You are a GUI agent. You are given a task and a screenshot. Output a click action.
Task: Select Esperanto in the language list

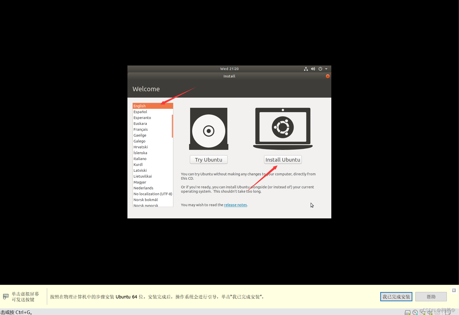point(153,118)
